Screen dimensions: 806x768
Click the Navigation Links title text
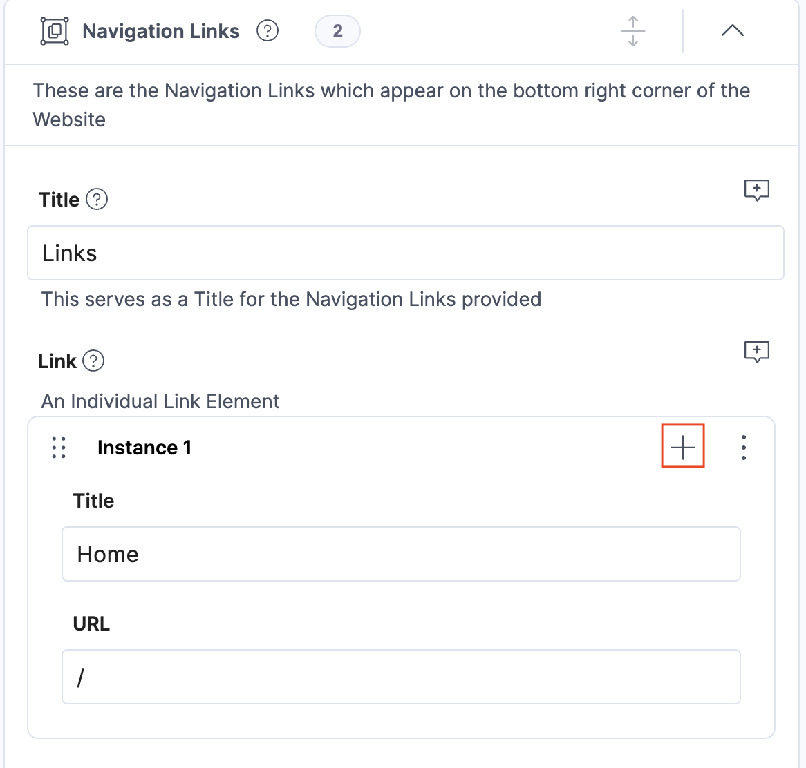point(161,30)
